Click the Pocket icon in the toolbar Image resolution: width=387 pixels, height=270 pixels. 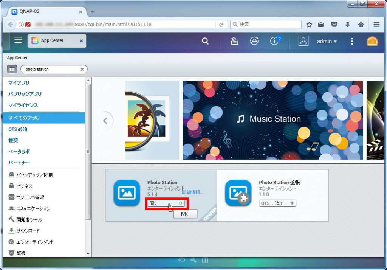(x=334, y=25)
